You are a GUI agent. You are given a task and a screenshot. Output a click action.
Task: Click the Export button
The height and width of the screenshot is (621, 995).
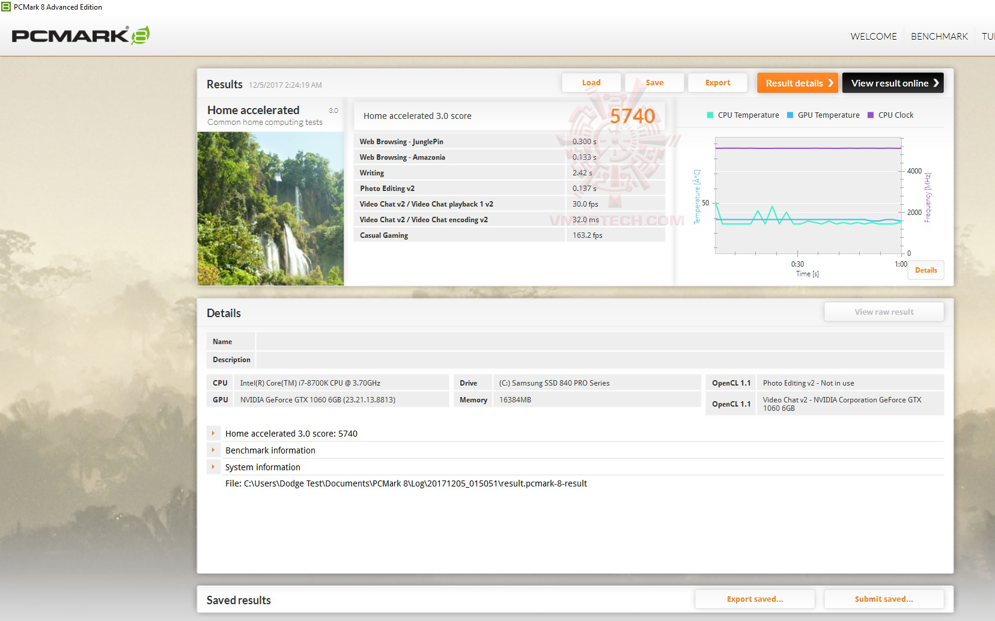pos(717,83)
